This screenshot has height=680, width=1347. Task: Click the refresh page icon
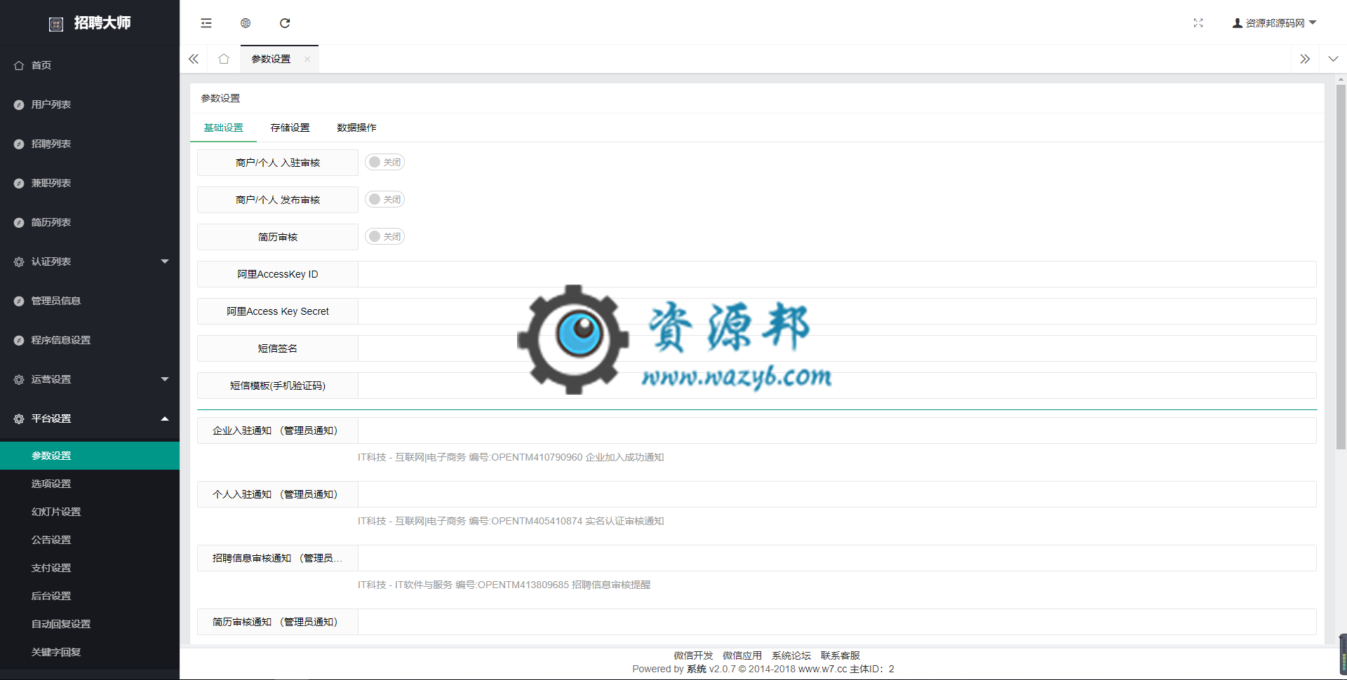coord(285,23)
